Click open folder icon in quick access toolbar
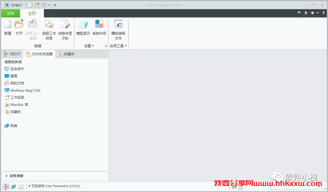 37,5
